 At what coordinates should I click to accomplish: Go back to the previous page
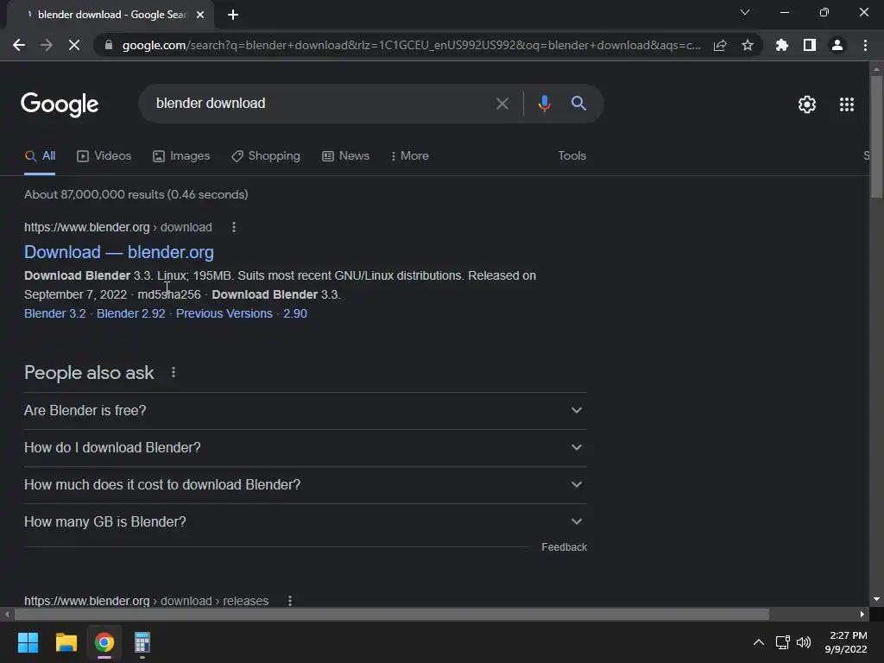coord(19,45)
